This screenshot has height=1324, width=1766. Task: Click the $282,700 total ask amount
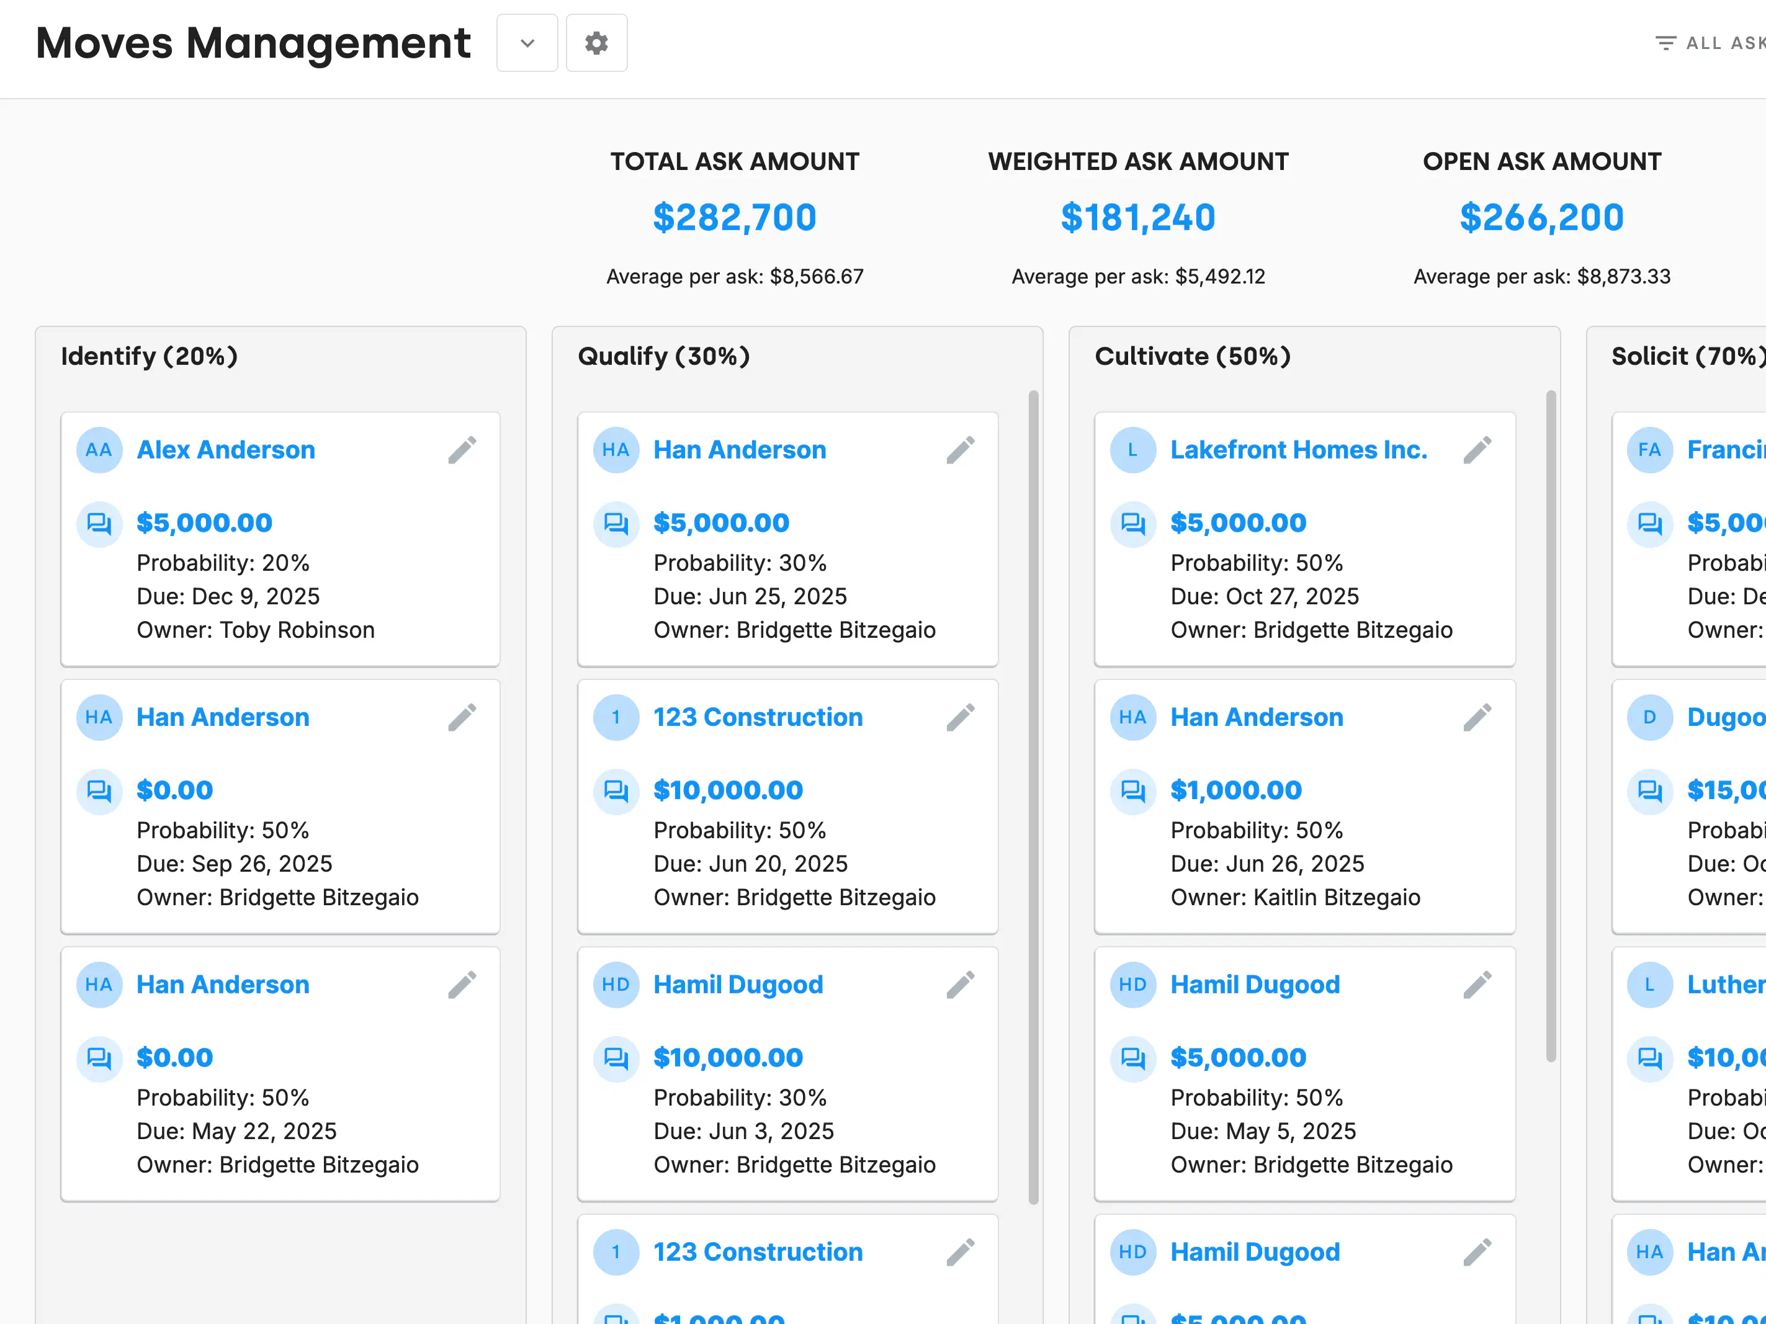click(735, 218)
